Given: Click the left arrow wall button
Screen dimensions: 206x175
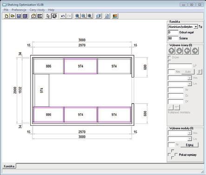Looking at the screenshot, I should pyautogui.click(x=187, y=51).
